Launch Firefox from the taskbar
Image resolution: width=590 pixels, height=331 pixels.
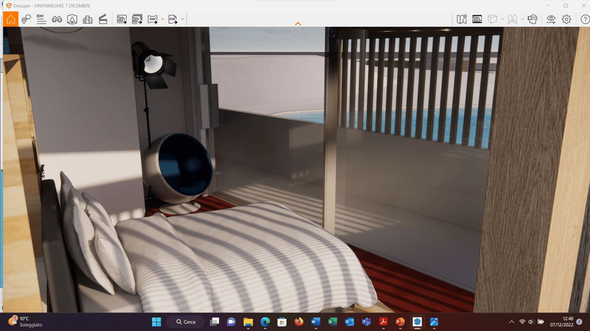click(x=299, y=322)
